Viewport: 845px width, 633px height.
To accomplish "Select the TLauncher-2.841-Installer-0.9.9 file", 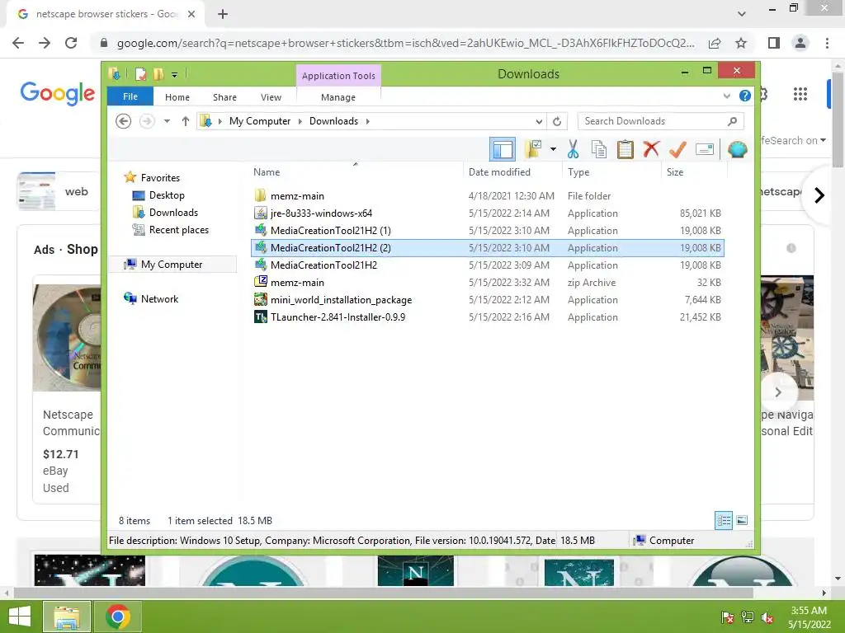I will pyautogui.click(x=487, y=317).
